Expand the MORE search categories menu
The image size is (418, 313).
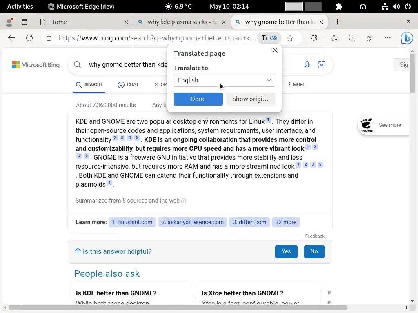point(297,84)
